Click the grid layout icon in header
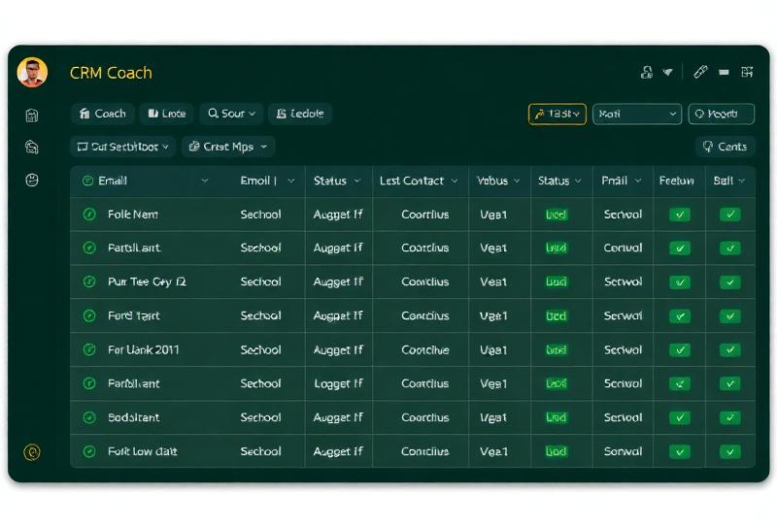 click(x=747, y=73)
